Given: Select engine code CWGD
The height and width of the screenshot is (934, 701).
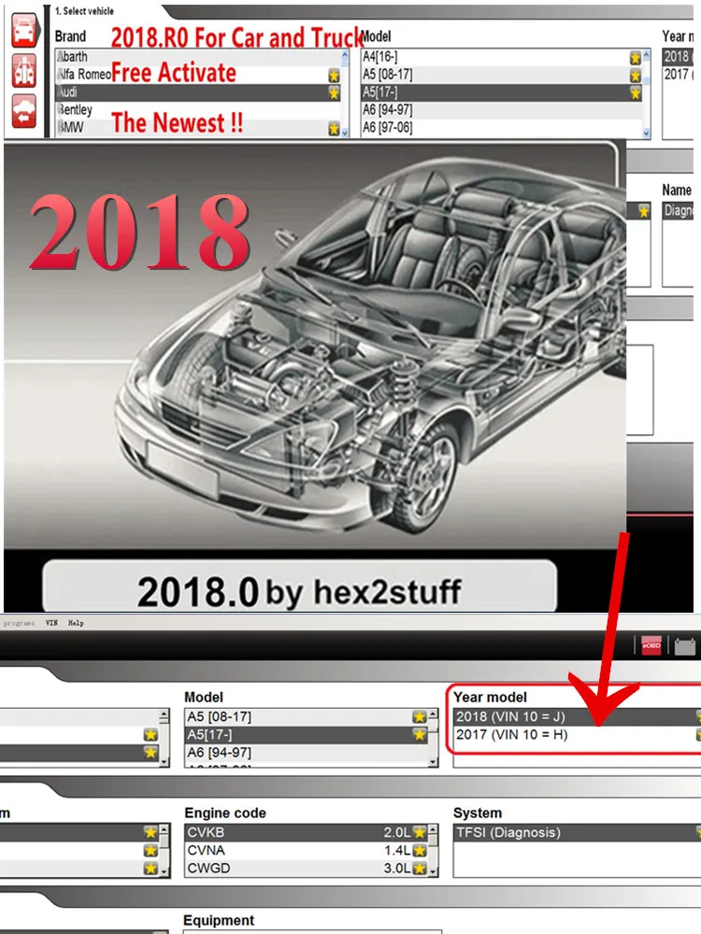Looking at the screenshot, I should click(x=307, y=868).
